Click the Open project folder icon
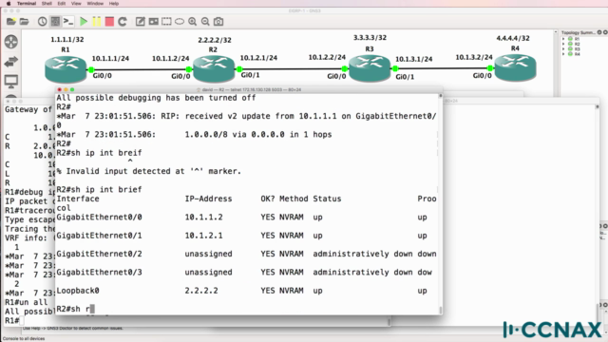The image size is (608, 342). [x=25, y=21]
